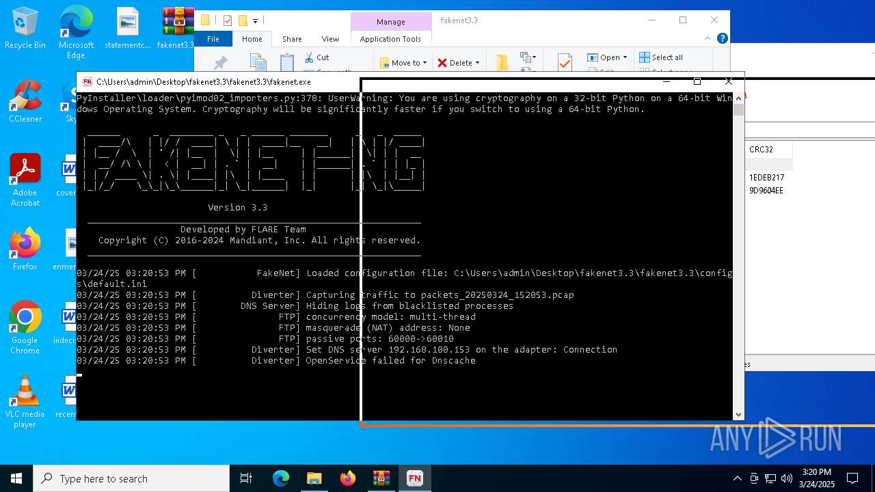
Task: Click Pin to Quick access in Explorer ribbon
Action: 220,63
